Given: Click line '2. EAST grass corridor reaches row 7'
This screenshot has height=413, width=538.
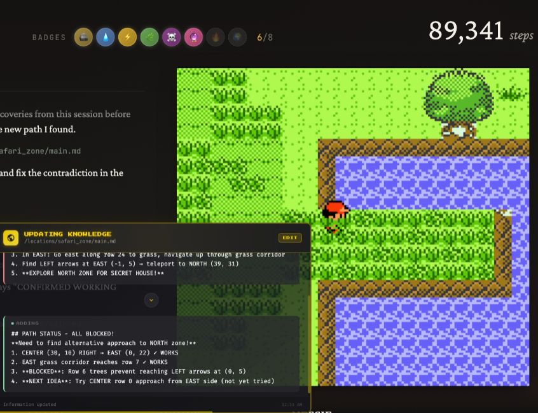Looking at the screenshot, I should [89, 362].
